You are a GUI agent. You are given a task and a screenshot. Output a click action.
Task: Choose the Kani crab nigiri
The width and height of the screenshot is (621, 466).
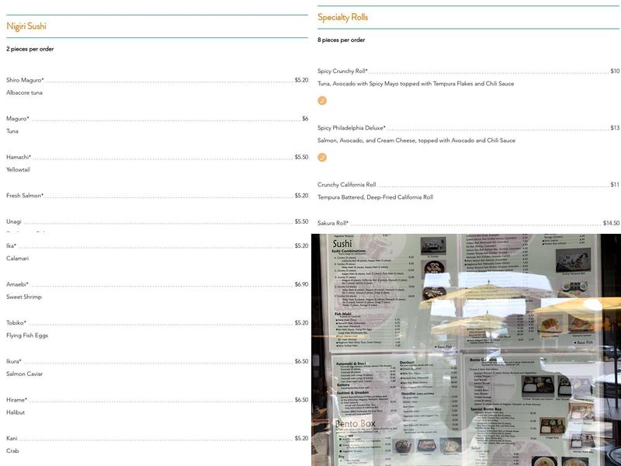tap(12, 438)
